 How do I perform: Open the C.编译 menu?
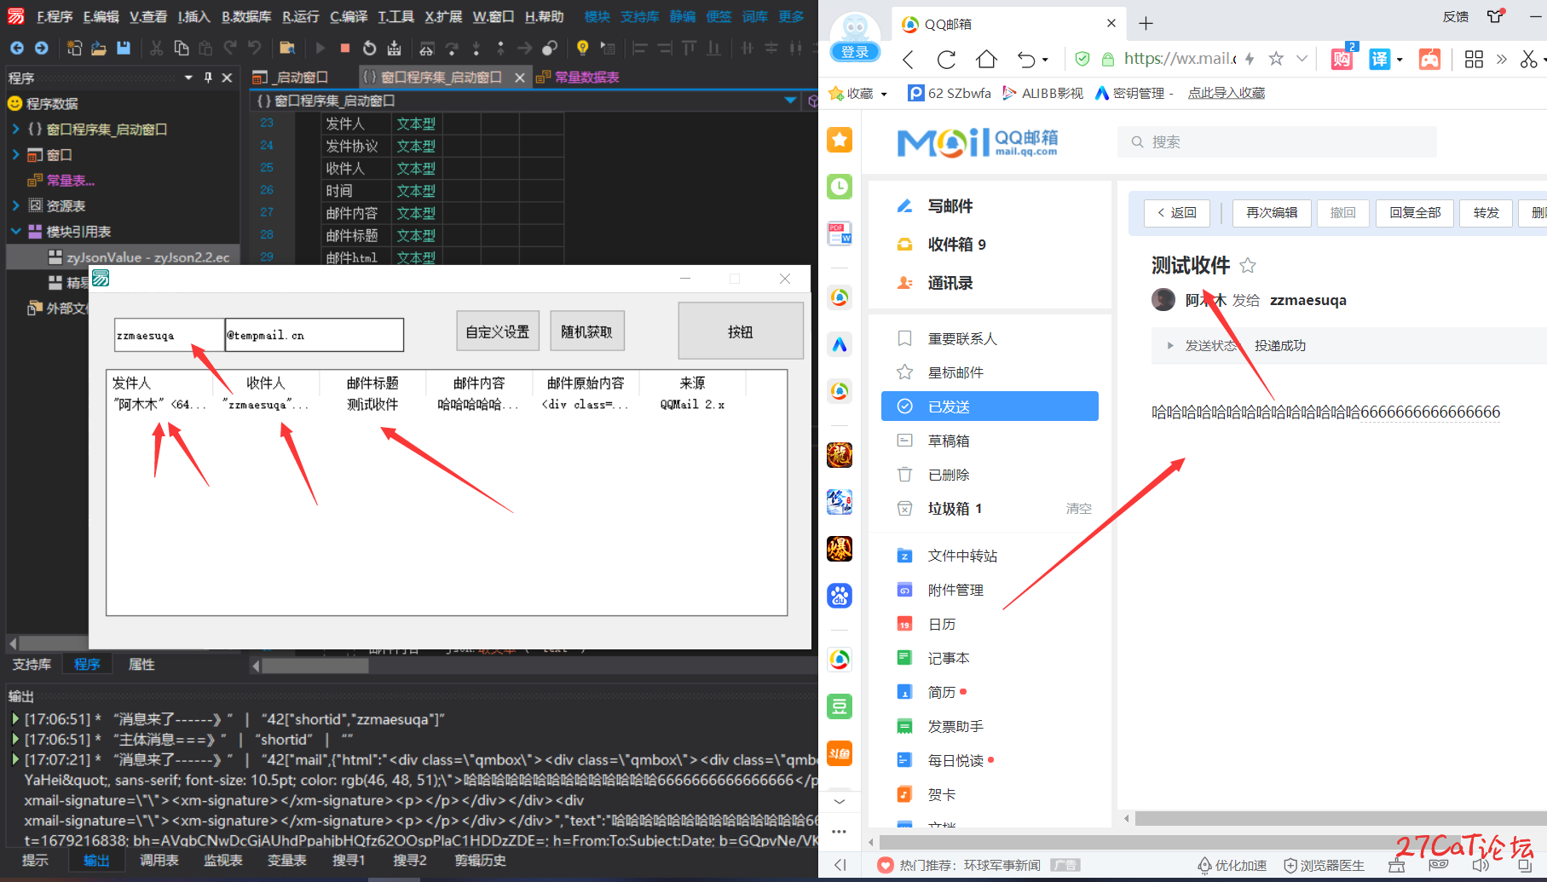(x=349, y=16)
